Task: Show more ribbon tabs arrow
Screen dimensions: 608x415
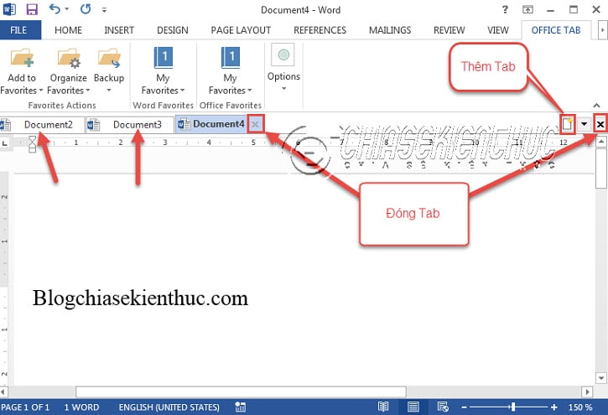Action: 602,30
